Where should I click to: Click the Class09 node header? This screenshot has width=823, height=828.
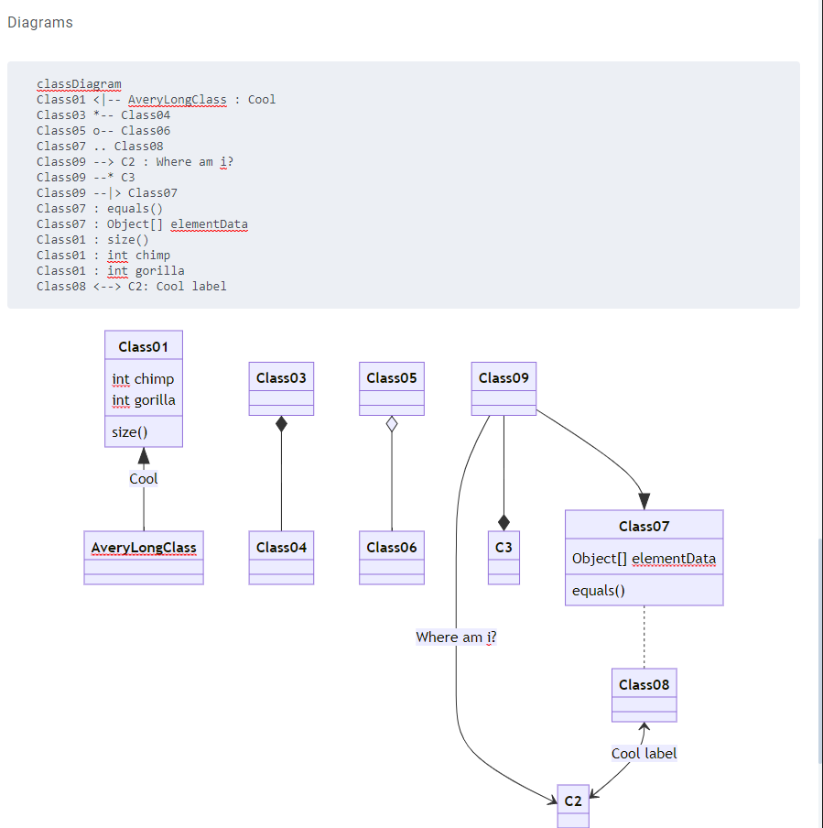tap(504, 376)
